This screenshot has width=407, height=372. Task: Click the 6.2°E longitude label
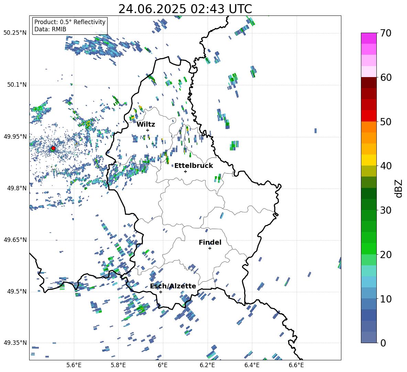click(x=207, y=365)
